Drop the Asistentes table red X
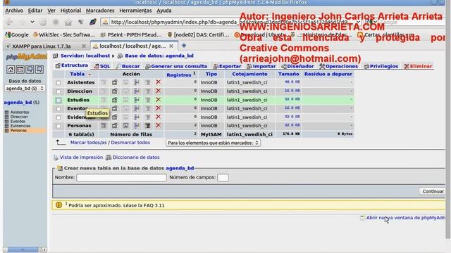The image size is (451, 253). coord(158,82)
